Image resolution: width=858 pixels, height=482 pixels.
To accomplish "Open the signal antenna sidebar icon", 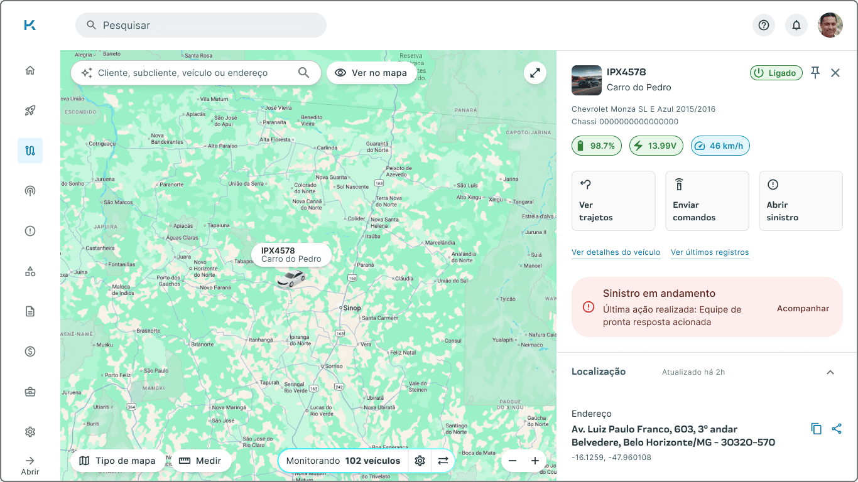I will 30,191.
